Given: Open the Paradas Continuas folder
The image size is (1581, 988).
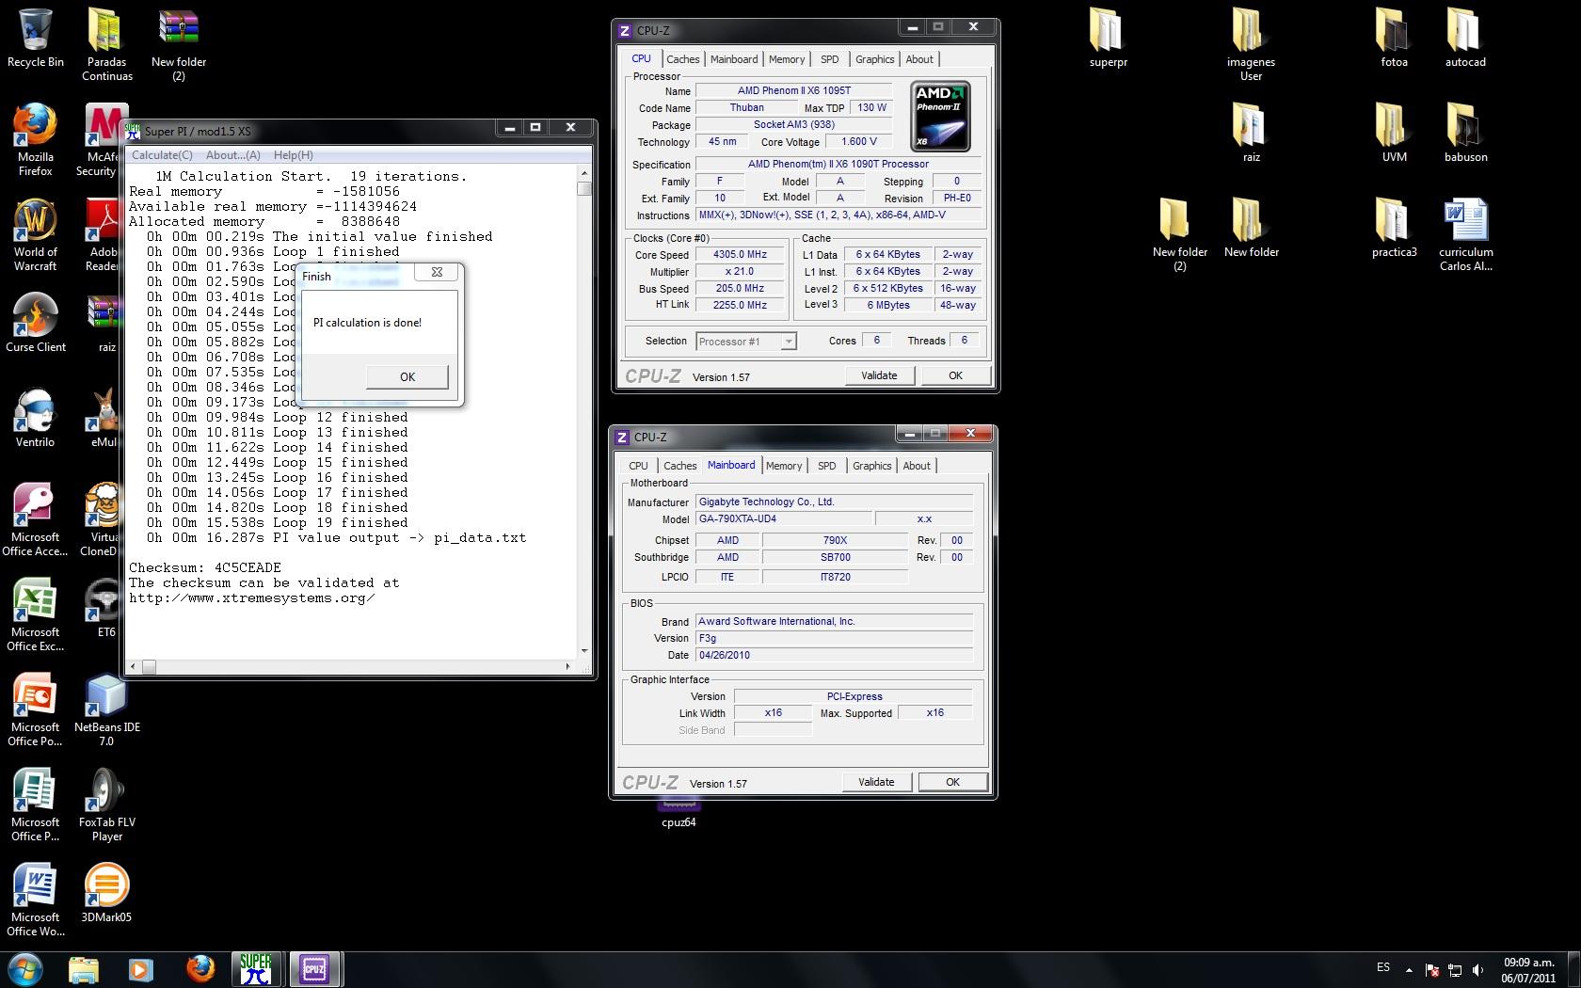Looking at the screenshot, I should [106, 44].
